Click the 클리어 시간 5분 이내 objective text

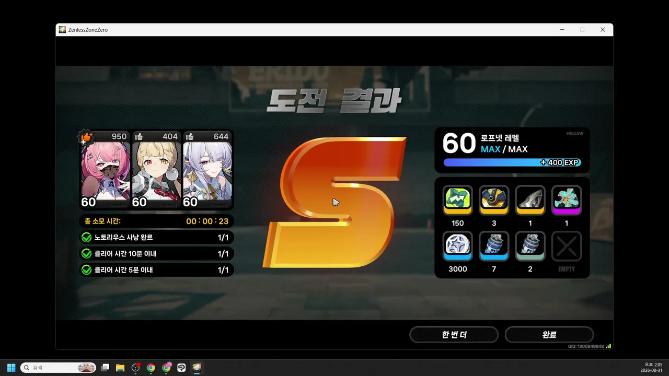coord(123,270)
